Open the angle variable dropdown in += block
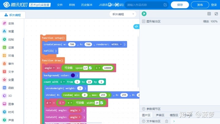220x124 pixels. coord(49,68)
